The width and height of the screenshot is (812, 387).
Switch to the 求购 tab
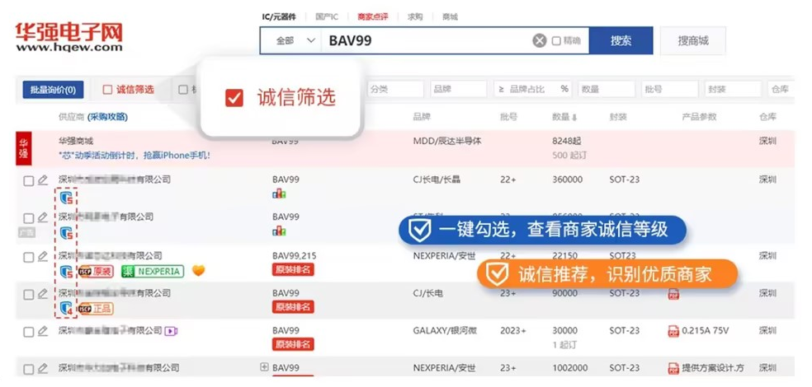click(415, 16)
